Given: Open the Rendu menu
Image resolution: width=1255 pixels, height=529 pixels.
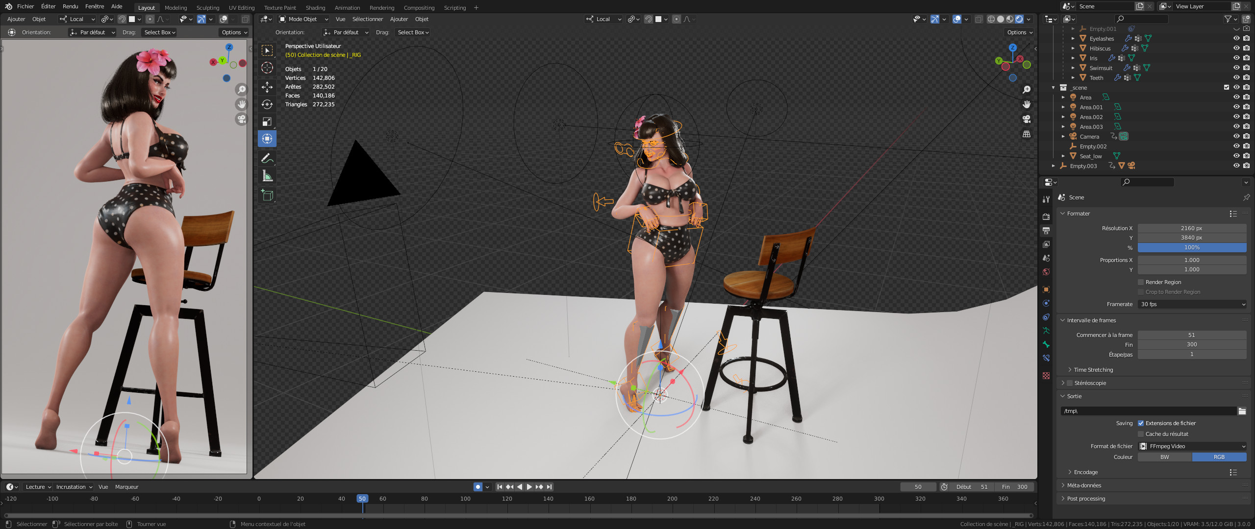Looking at the screenshot, I should click(70, 6).
